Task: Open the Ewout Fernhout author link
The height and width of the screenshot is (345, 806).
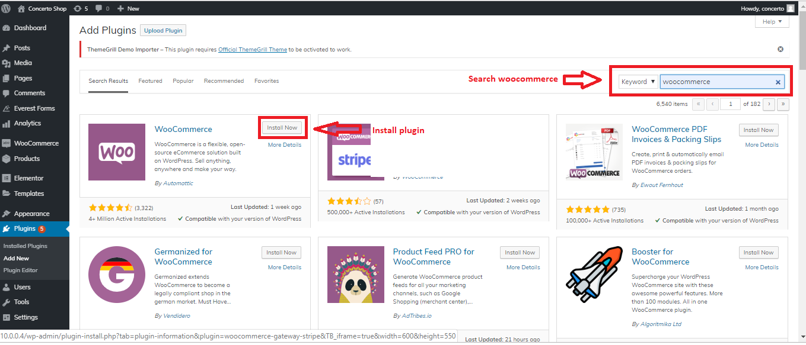Action: pyautogui.click(x=661, y=185)
